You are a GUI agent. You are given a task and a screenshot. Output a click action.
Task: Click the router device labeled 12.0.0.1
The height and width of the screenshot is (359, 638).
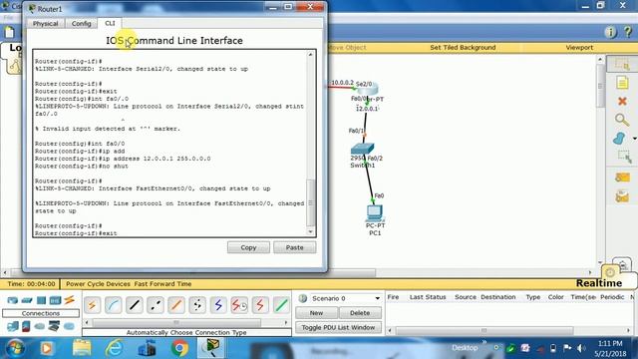pyautogui.click(x=368, y=89)
